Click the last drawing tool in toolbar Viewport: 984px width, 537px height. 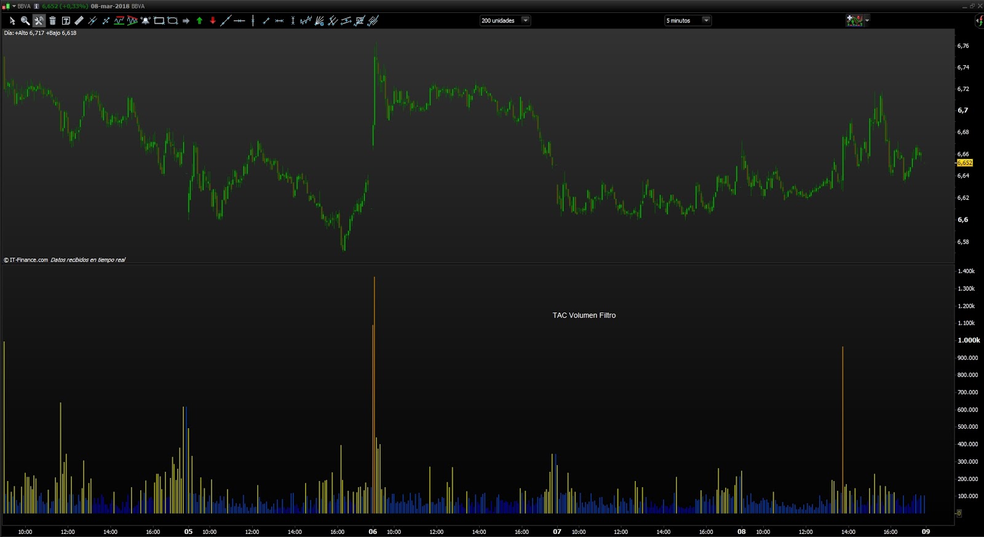coord(373,21)
